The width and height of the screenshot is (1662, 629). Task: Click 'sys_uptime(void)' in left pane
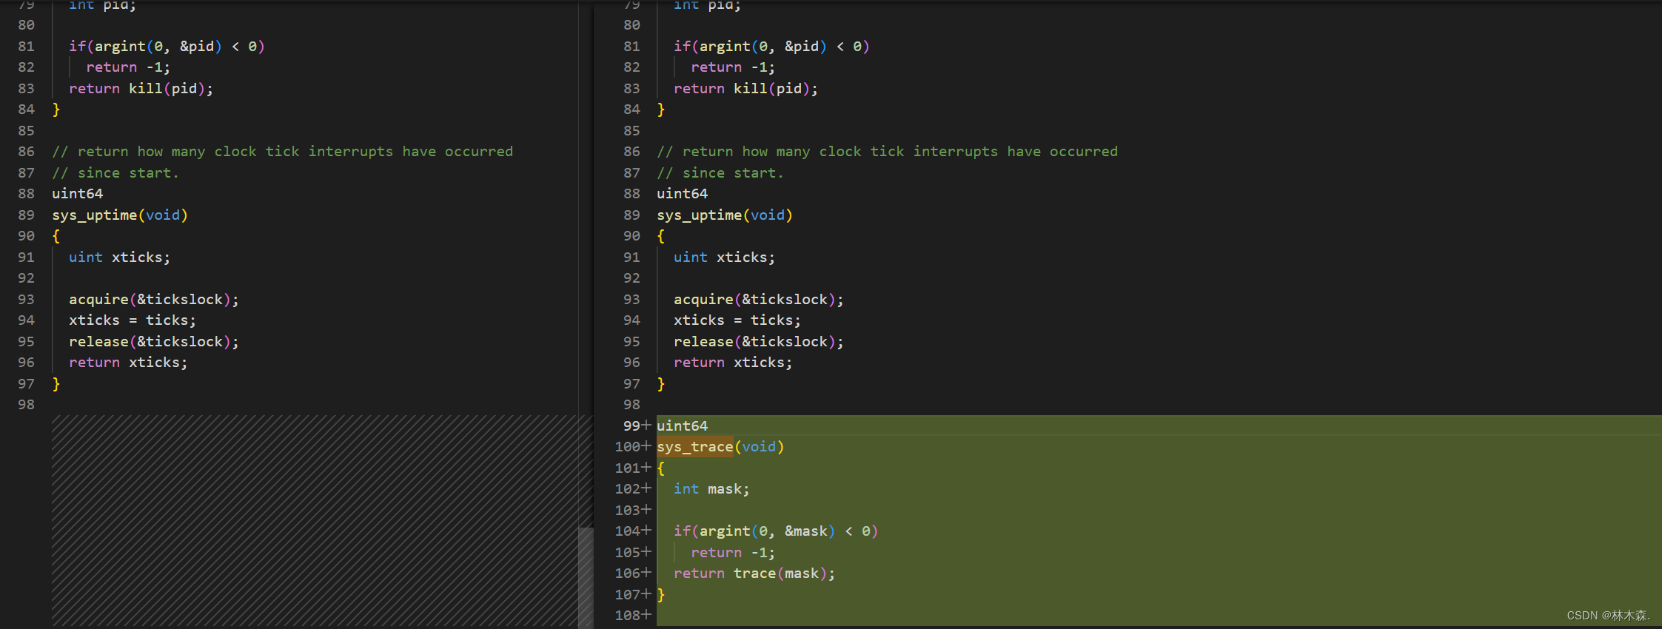point(120,215)
